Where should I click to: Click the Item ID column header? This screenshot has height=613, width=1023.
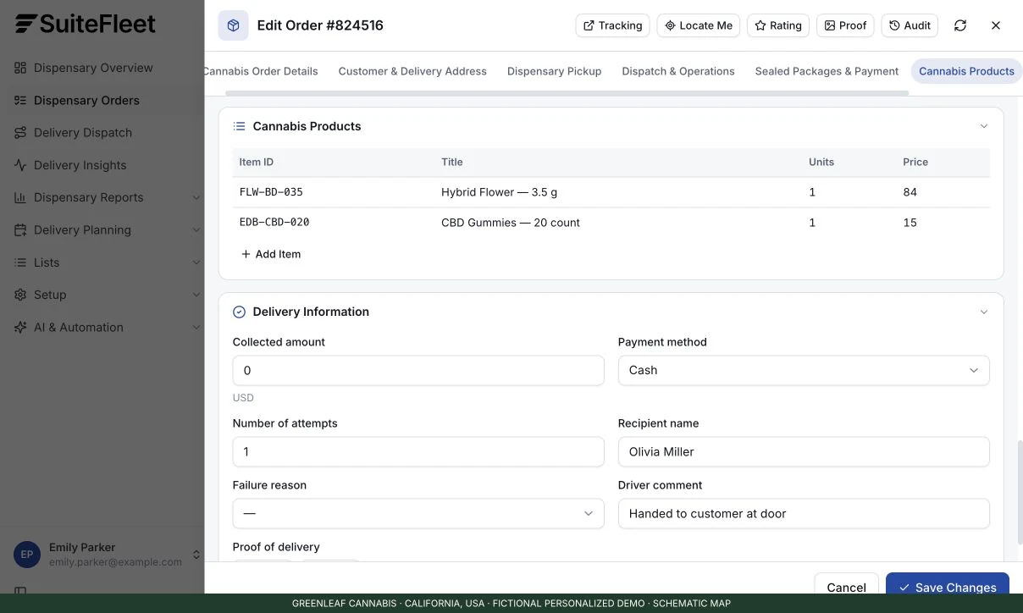pyautogui.click(x=257, y=162)
